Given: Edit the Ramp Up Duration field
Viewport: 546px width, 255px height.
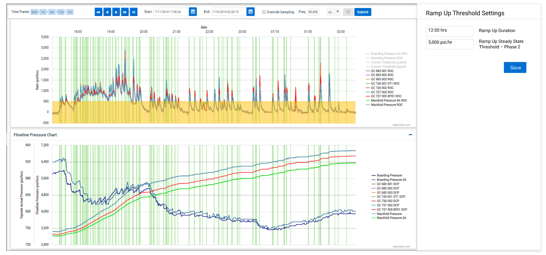Looking at the screenshot, I should pos(450,31).
